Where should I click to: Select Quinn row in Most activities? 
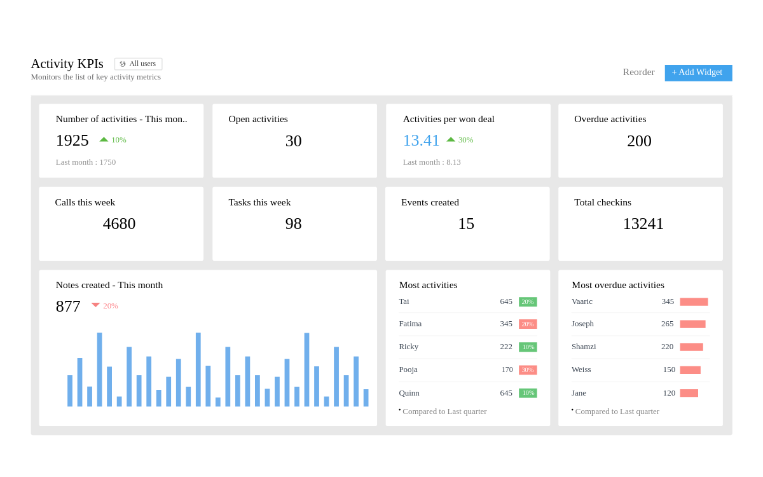pos(409,393)
